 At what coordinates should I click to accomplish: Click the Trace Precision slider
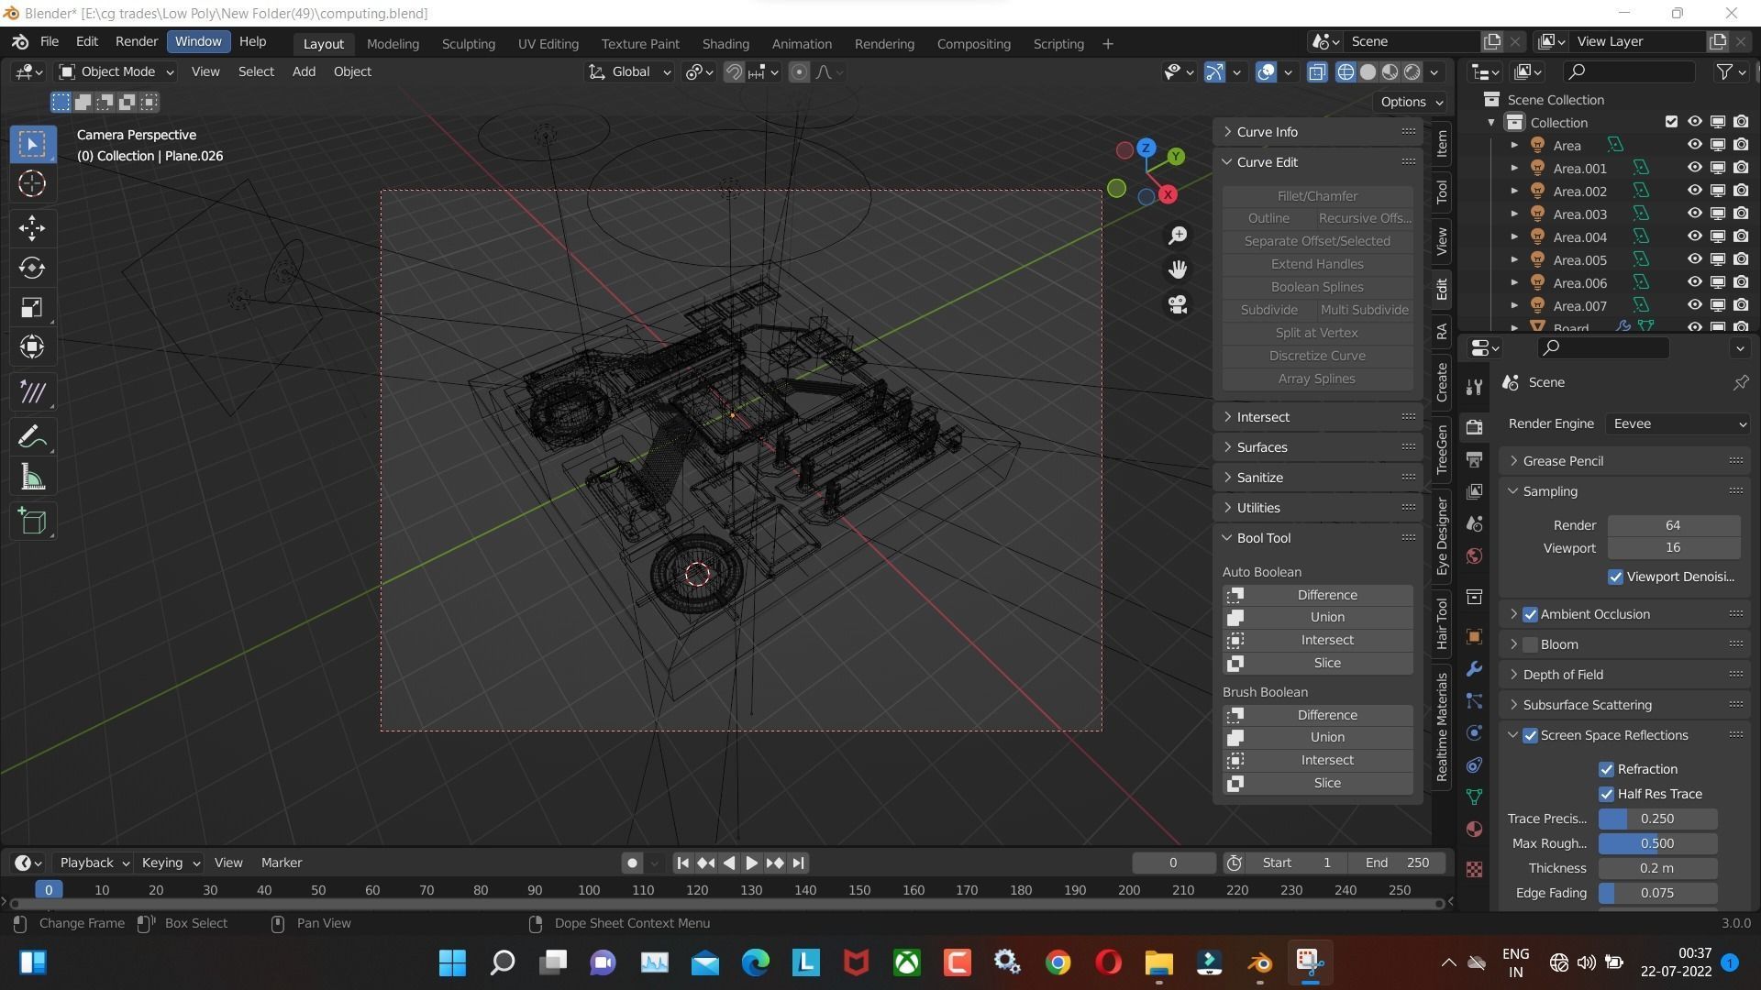click(x=1657, y=819)
